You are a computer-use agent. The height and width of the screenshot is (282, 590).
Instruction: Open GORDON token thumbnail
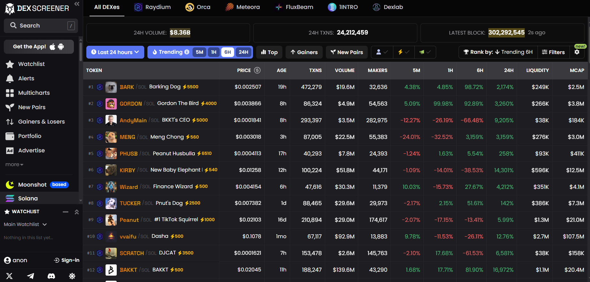[111, 104]
